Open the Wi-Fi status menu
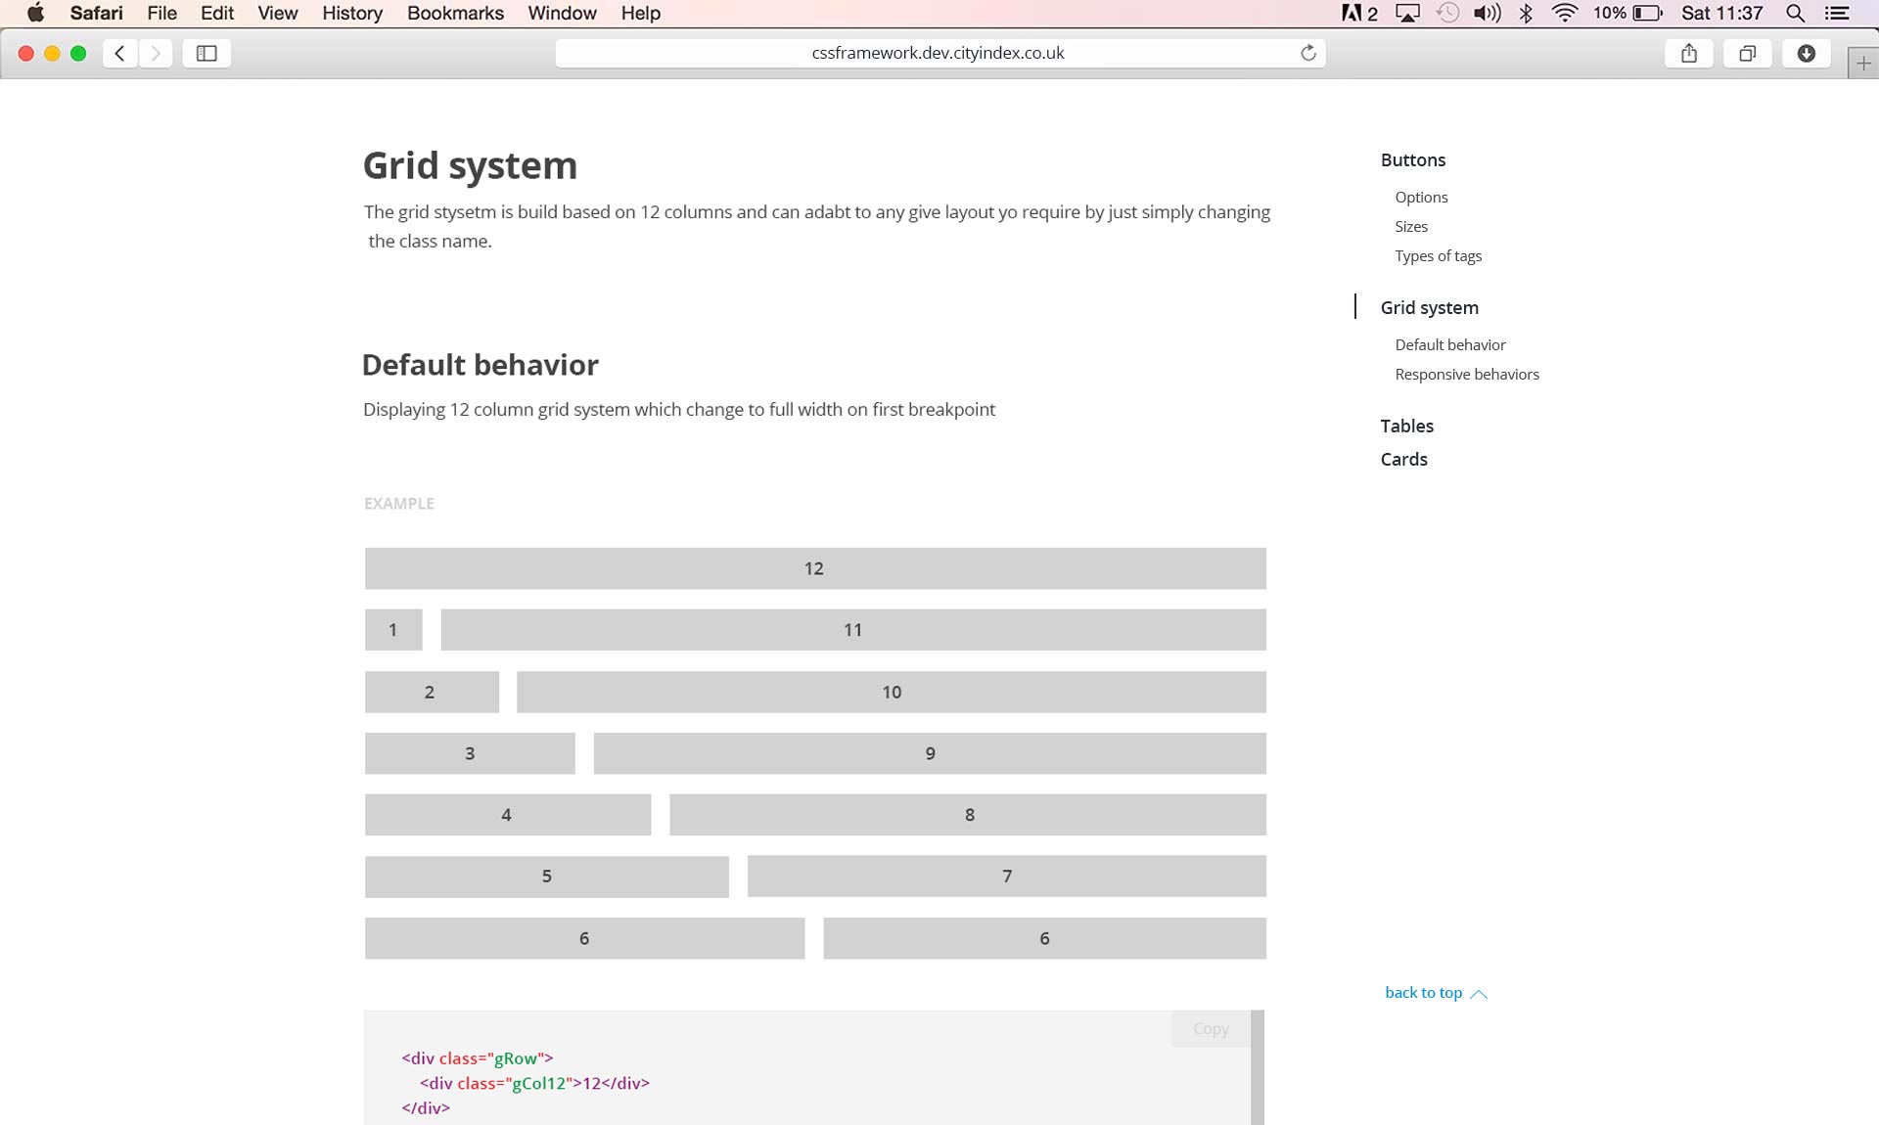 click(x=1565, y=13)
